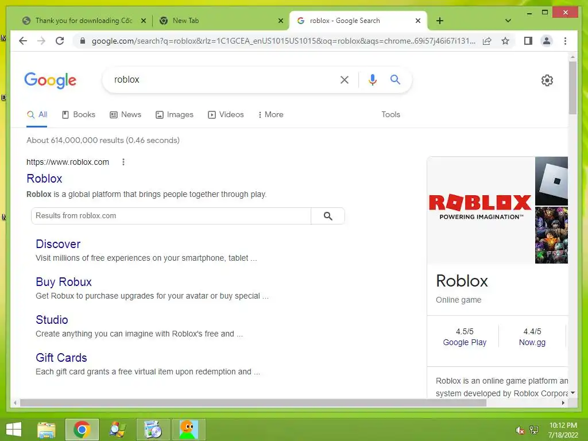Open the Roblox characters thumbnail

click(x=551, y=235)
